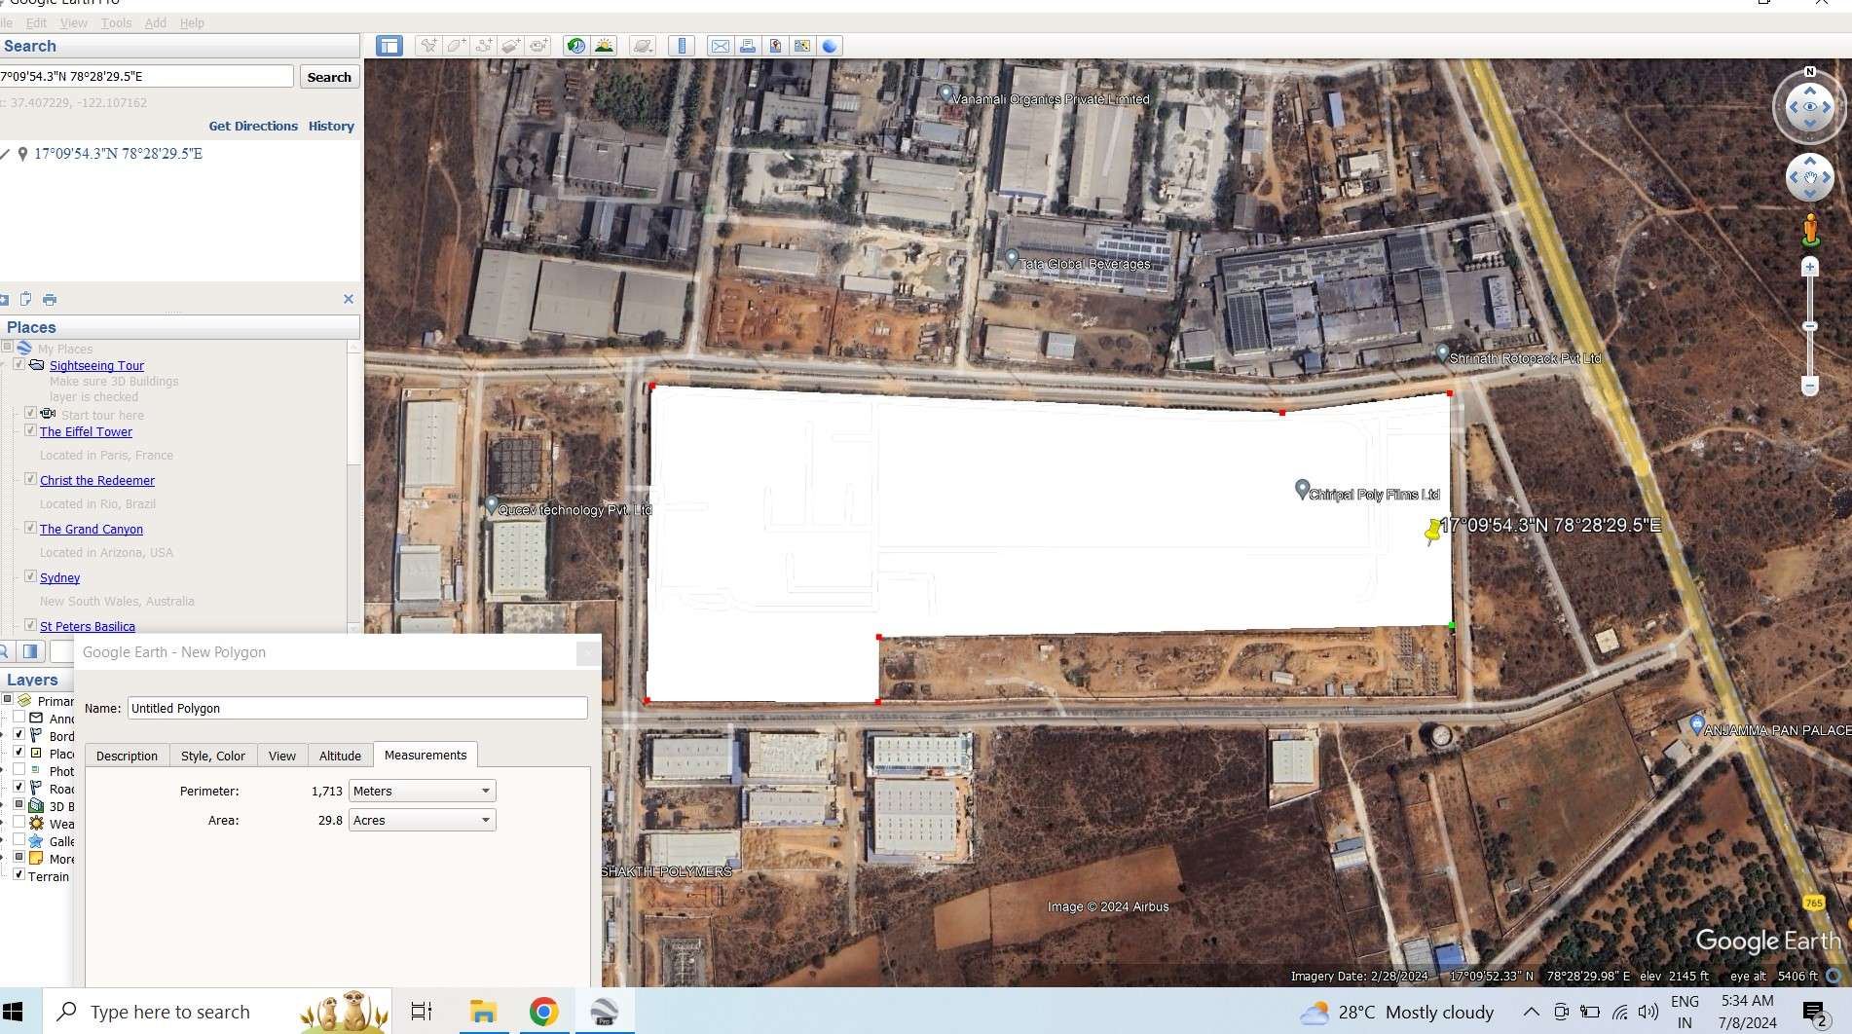The width and height of the screenshot is (1852, 1034).
Task: Open the View menu
Action: 73,22
